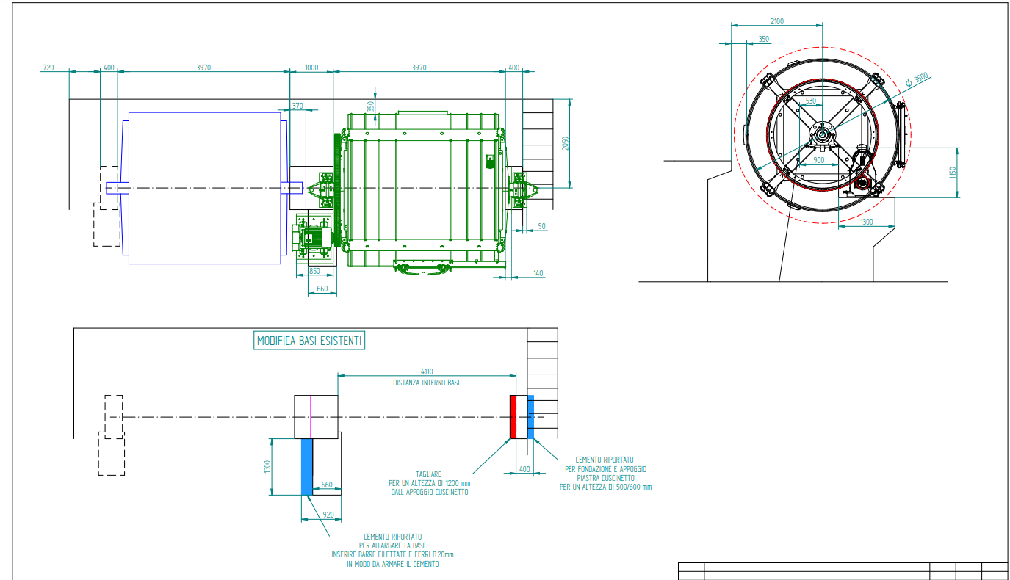The height and width of the screenshot is (580, 1010).
Task: Click the 850 dimension under motor
Action: click(314, 271)
